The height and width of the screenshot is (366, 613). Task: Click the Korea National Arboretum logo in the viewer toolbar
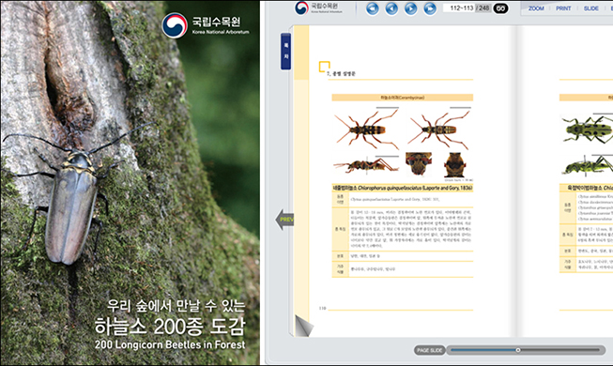[319, 8]
